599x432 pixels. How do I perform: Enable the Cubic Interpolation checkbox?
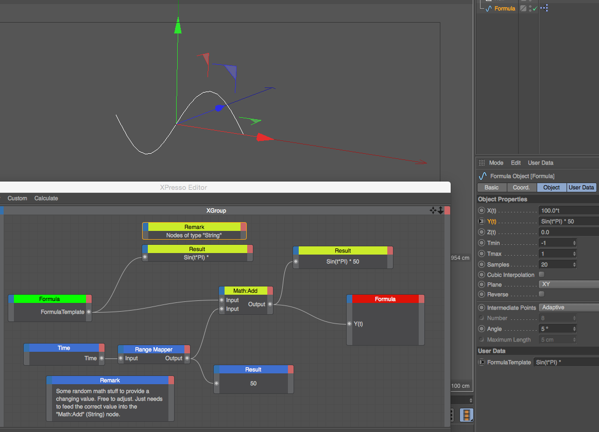(541, 274)
